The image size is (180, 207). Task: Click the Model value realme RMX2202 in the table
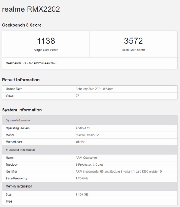tap(87, 135)
